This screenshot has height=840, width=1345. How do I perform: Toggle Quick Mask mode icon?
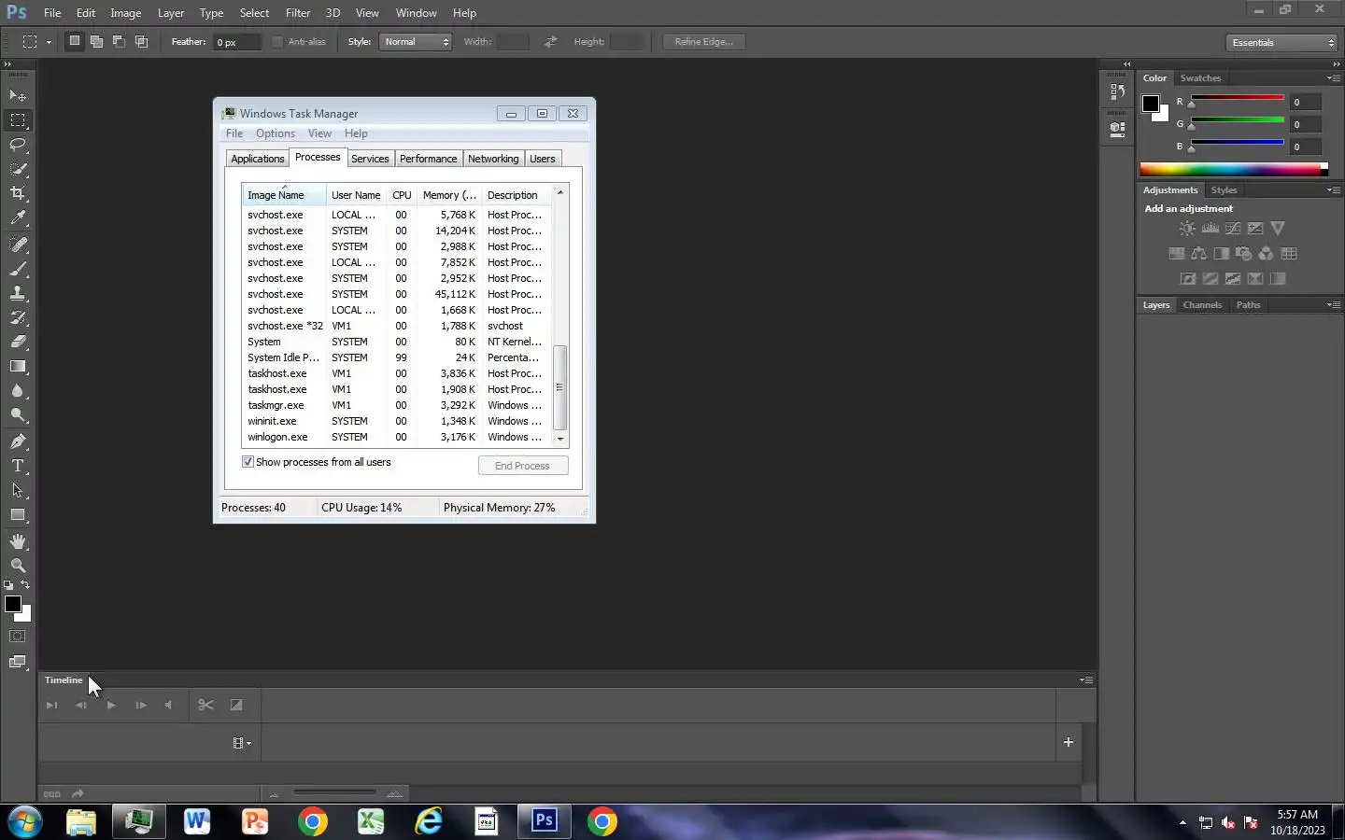click(x=18, y=637)
